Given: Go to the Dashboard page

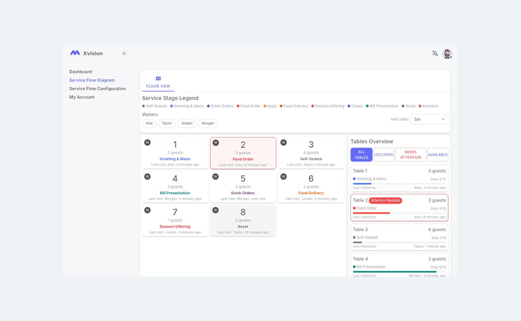Looking at the screenshot, I should 81,72.
